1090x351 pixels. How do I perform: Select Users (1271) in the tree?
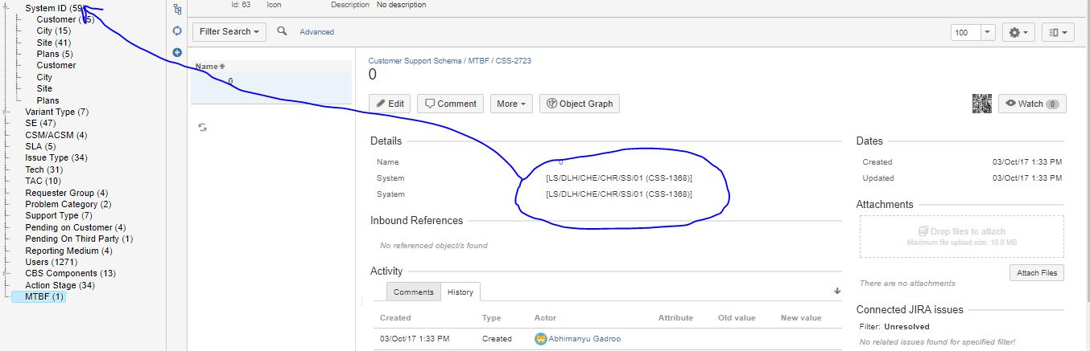[x=53, y=262]
